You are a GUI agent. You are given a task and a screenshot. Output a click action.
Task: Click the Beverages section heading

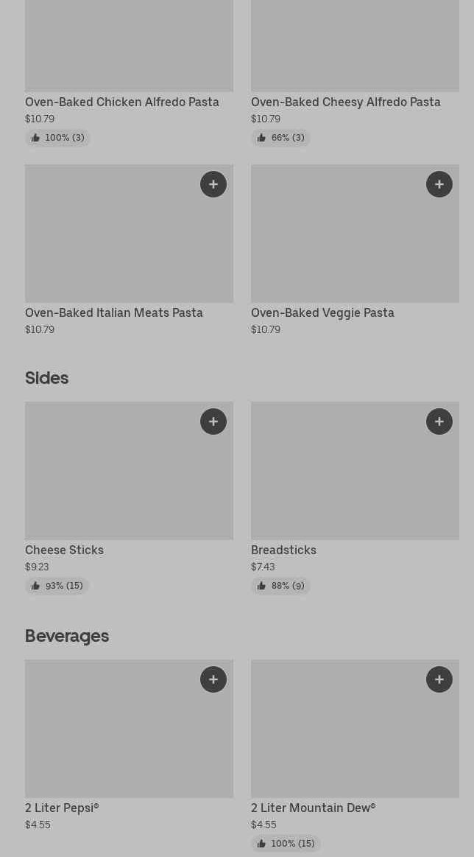pyautogui.click(x=67, y=636)
